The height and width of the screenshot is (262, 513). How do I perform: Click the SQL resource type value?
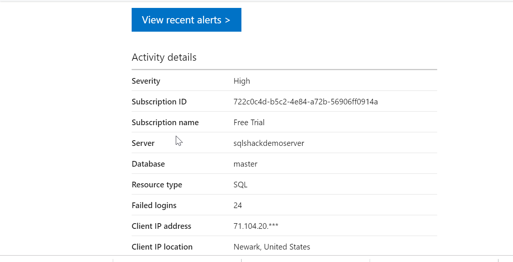[x=241, y=185]
